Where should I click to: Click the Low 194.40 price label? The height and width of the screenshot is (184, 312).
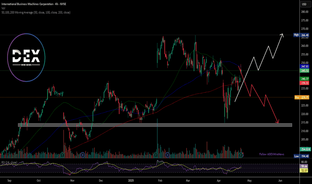[302, 156]
